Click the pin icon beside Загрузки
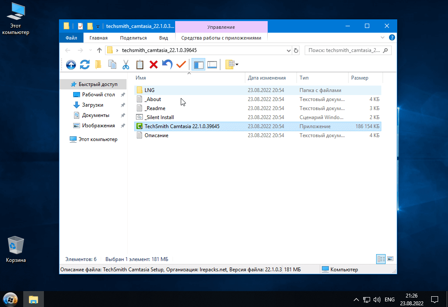Screen dimensions: 448x307 123,105
